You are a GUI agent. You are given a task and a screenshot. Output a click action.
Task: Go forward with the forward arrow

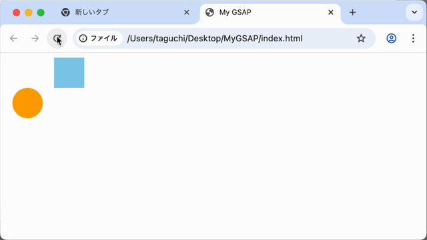tap(35, 39)
